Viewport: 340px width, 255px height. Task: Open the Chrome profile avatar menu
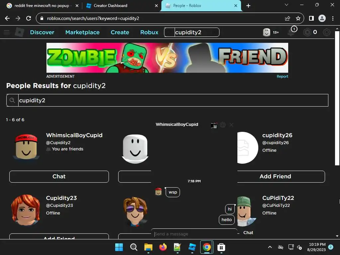(x=322, y=19)
